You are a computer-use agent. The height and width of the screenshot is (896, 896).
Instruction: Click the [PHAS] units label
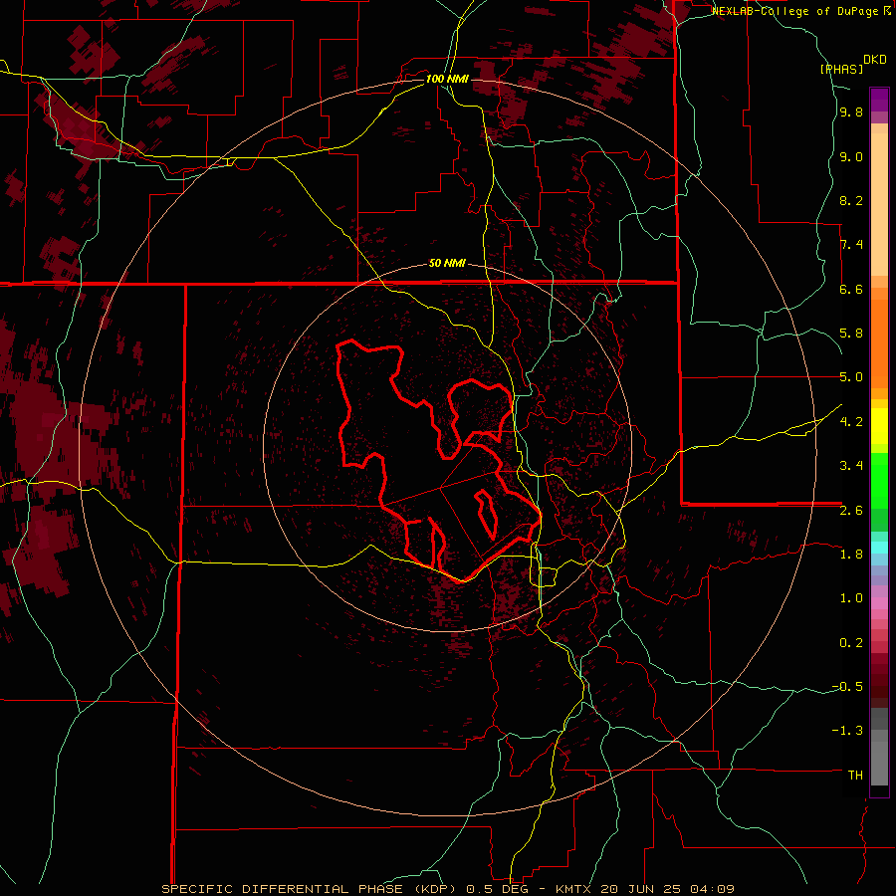click(841, 69)
